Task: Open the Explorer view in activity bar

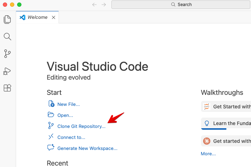Action: tap(7, 20)
